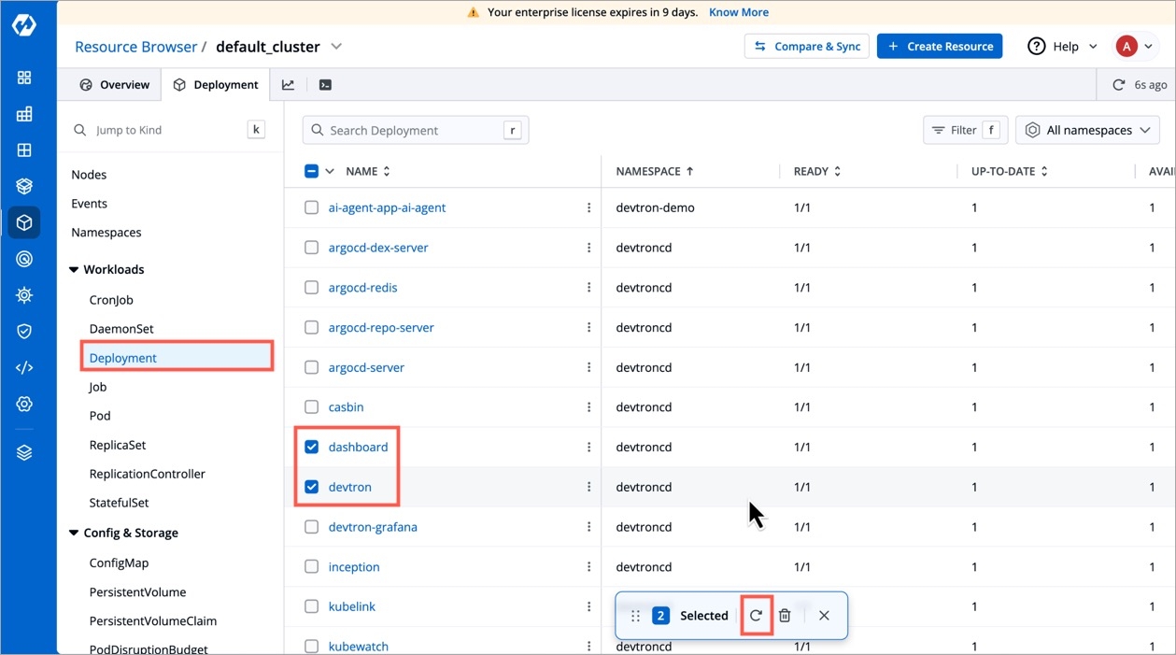This screenshot has height=655, width=1176.
Task: Check the casbin deployment checkbox
Action: (312, 407)
